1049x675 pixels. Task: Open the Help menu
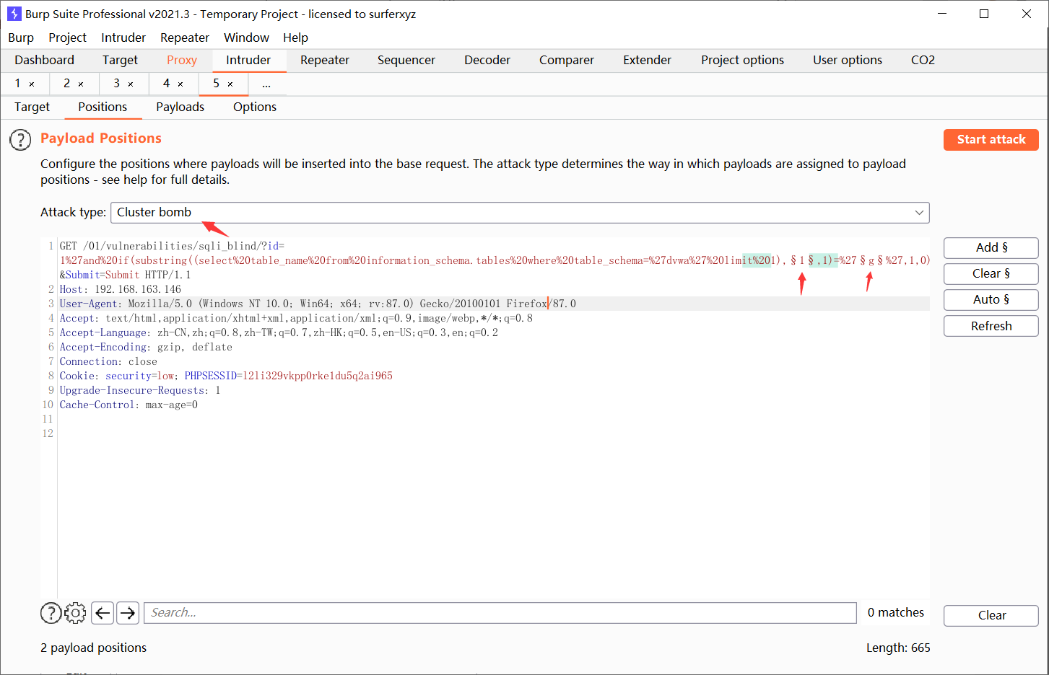click(295, 37)
